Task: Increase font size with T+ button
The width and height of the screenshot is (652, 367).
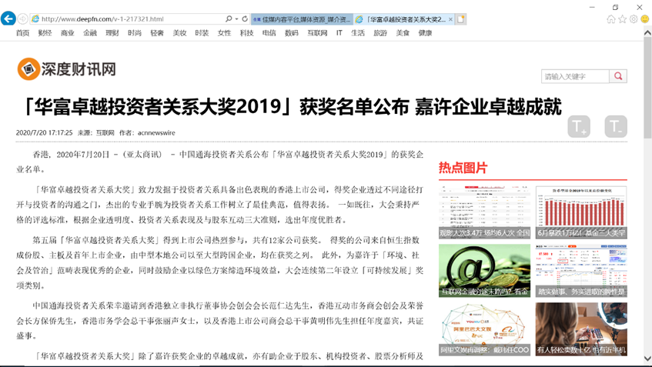Action: pyautogui.click(x=579, y=126)
